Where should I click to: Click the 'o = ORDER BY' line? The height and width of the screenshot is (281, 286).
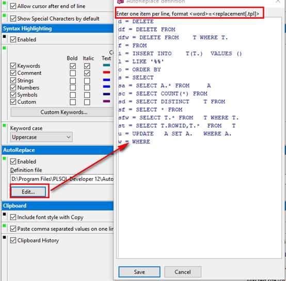139,70
